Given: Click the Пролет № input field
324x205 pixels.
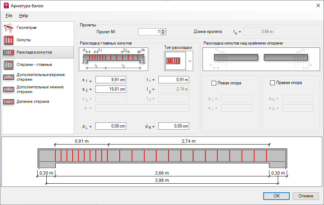Looking at the screenshot, I should pos(150,32).
